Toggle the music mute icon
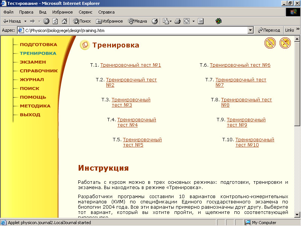This screenshot has width=301, height=226. 285,43
